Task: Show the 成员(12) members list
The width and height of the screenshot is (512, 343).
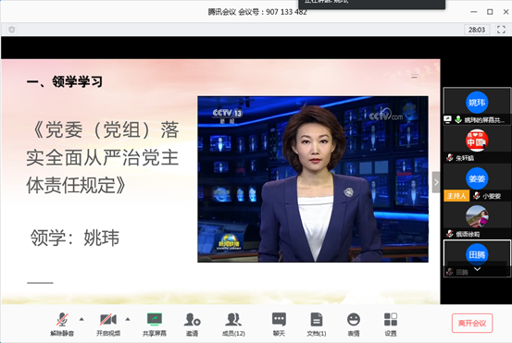Action: pos(233,325)
